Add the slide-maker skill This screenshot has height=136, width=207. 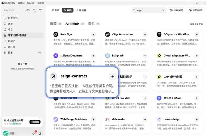[x=145, y=120]
